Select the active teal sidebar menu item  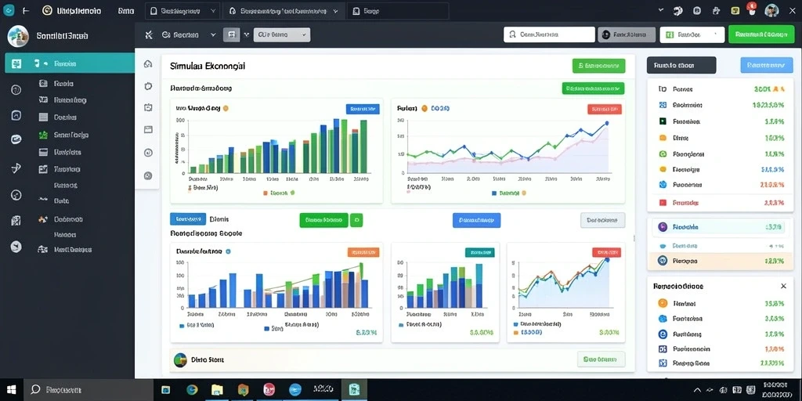coord(70,63)
